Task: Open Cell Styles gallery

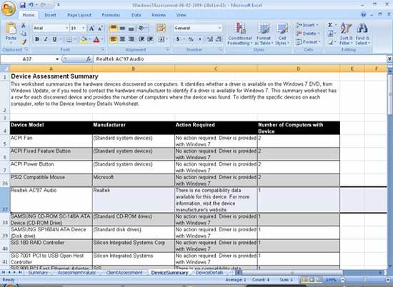Action: tap(282, 34)
